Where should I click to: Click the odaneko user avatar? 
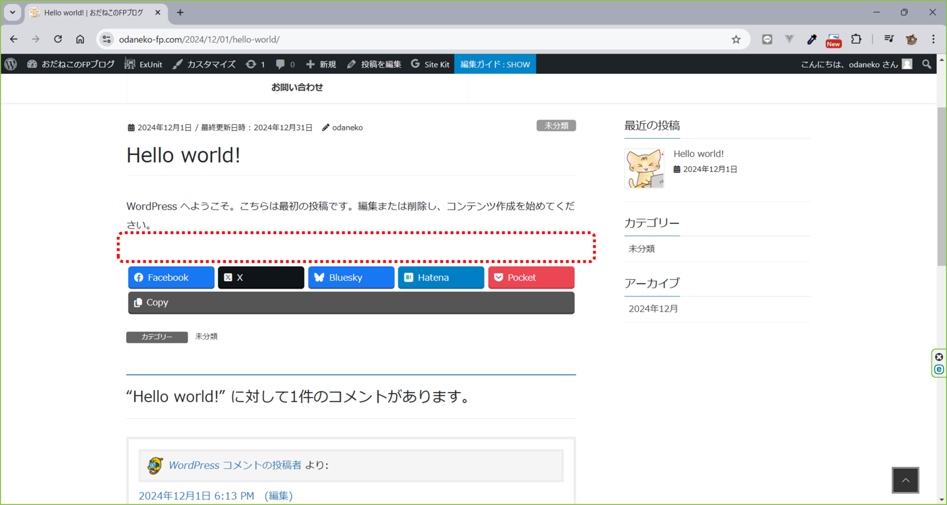907,64
